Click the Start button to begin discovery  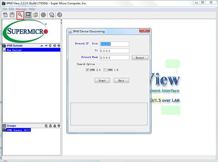(102, 80)
